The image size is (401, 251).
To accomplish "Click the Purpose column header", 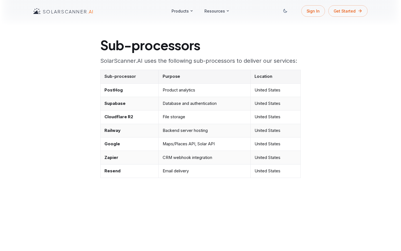I will coord(205,76).
